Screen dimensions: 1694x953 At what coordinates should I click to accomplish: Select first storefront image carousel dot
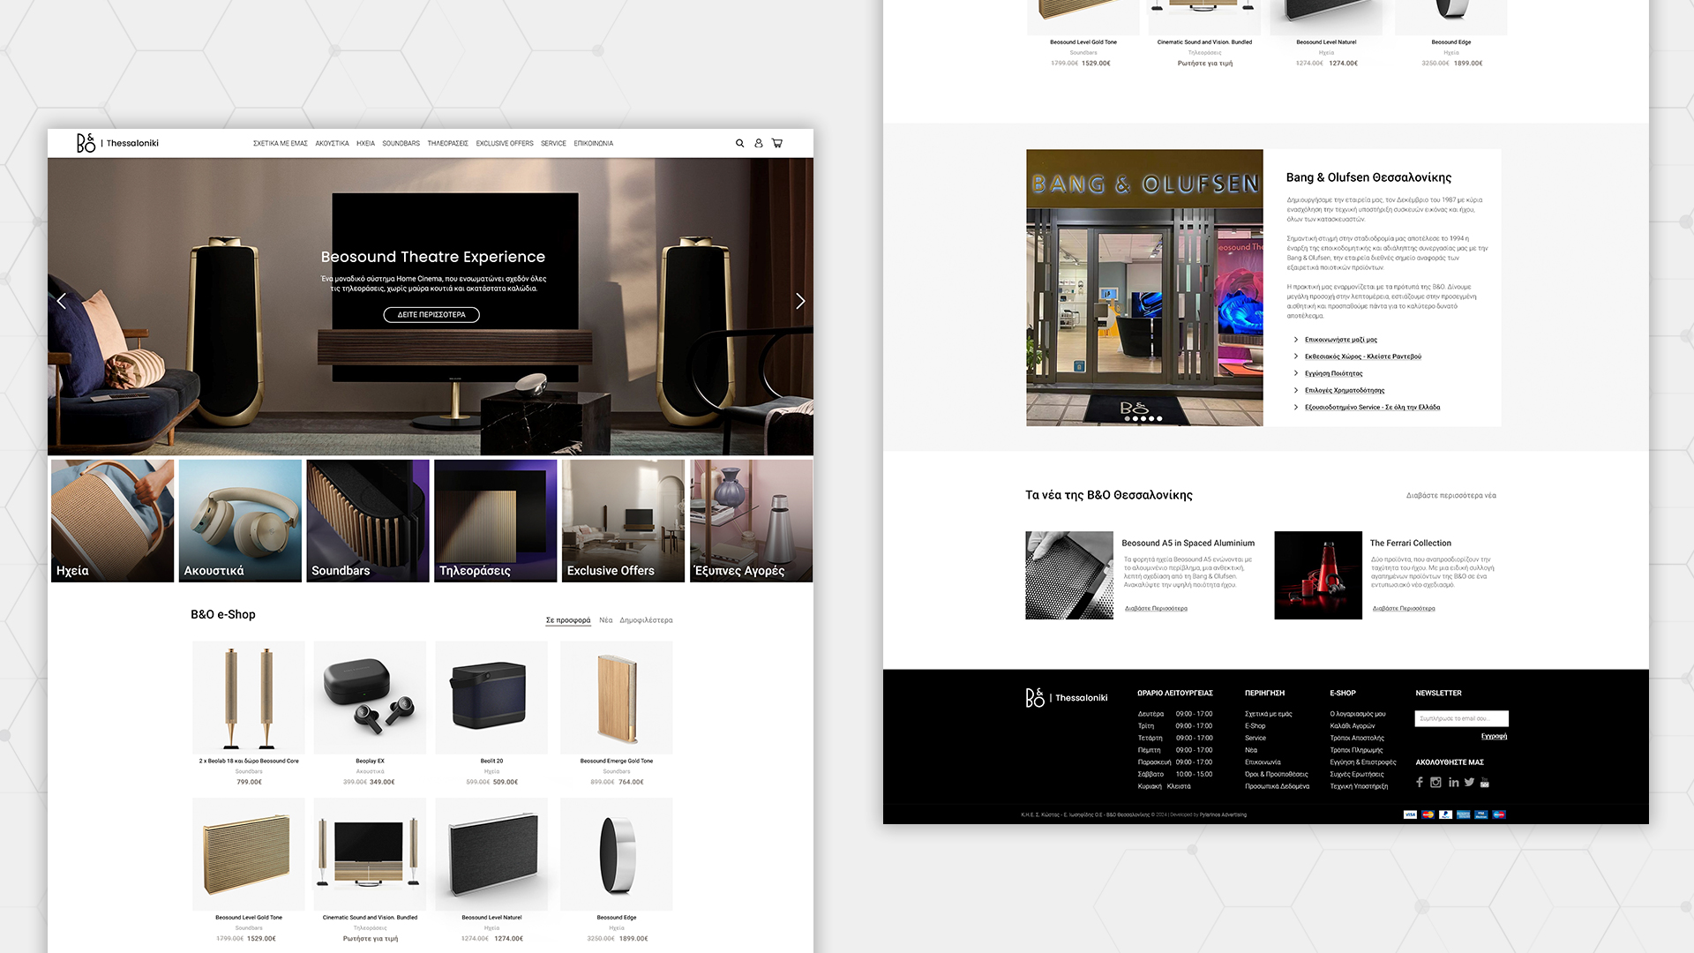[1128, 418]
